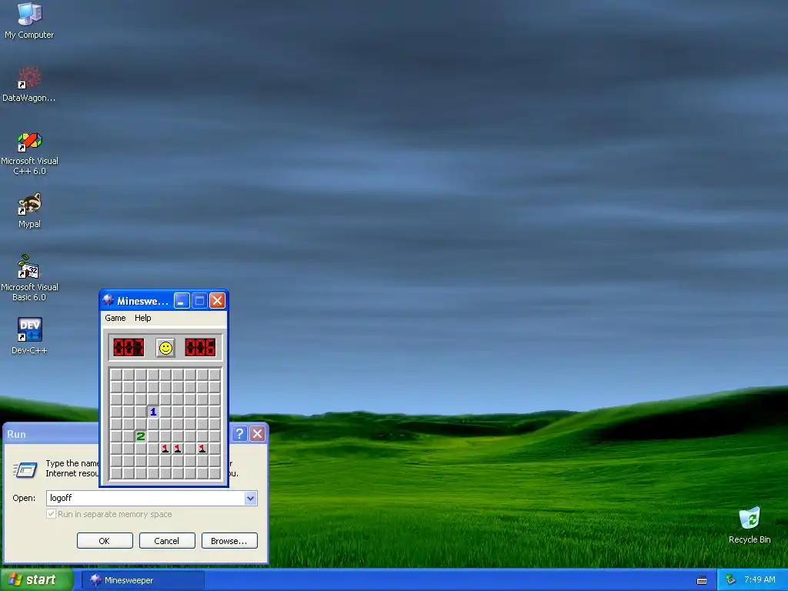
Task: Open the Start menu
Action: click(x=36, y=579)
